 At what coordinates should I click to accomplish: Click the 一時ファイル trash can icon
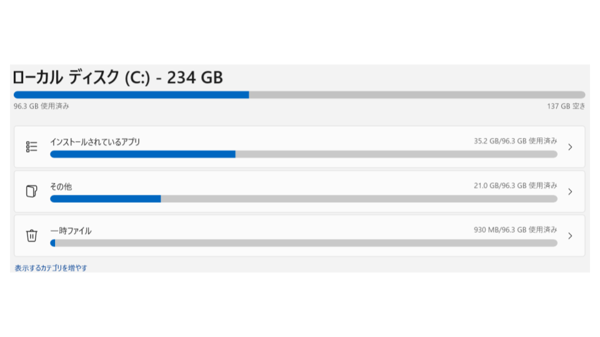pyautogui.click(x=32, y=236)
